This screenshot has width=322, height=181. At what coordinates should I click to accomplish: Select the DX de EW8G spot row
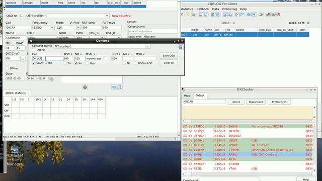click(x=248, y=154)
